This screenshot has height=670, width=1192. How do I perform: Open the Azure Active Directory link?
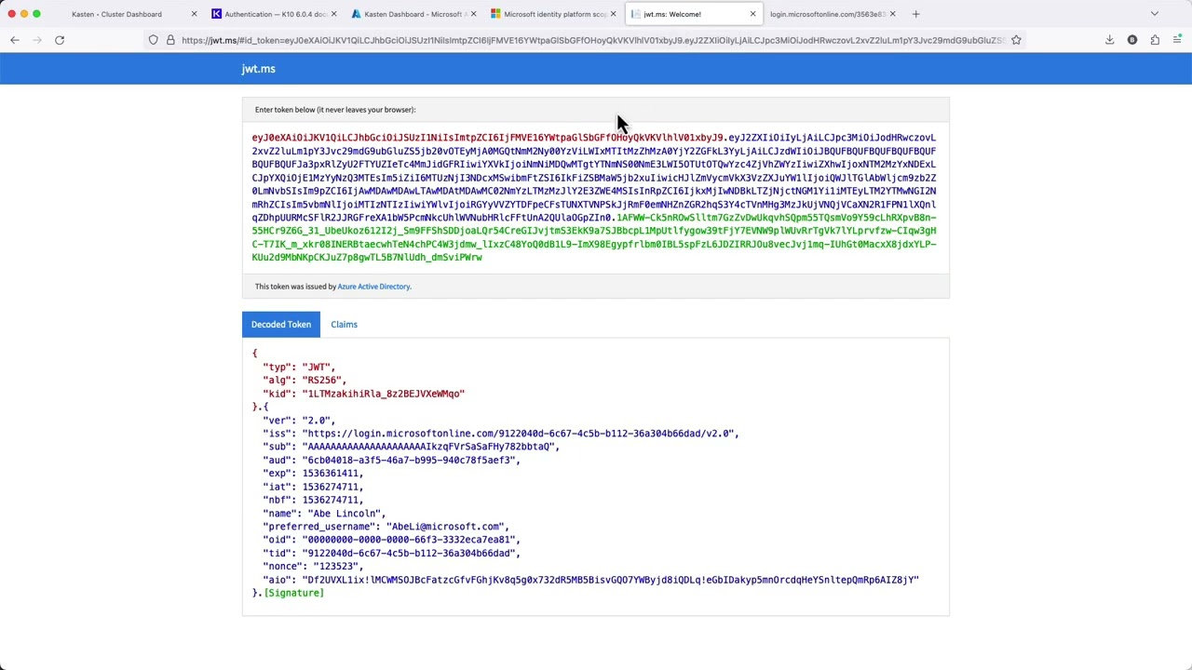pyautogui.click(x=373, y=287)
